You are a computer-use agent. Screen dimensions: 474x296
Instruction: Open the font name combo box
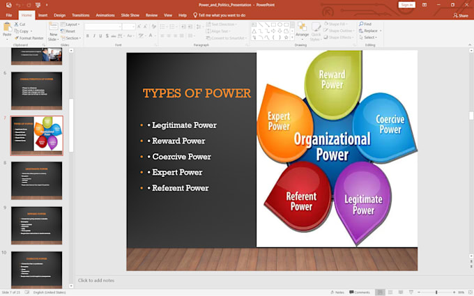click(x=103, y=26)
